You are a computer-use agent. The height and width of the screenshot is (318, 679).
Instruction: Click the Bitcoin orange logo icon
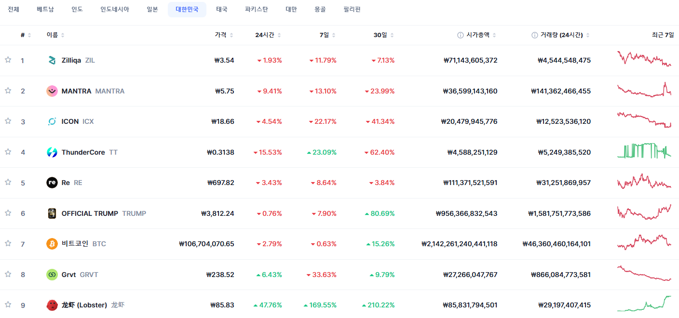coord(52,244)
